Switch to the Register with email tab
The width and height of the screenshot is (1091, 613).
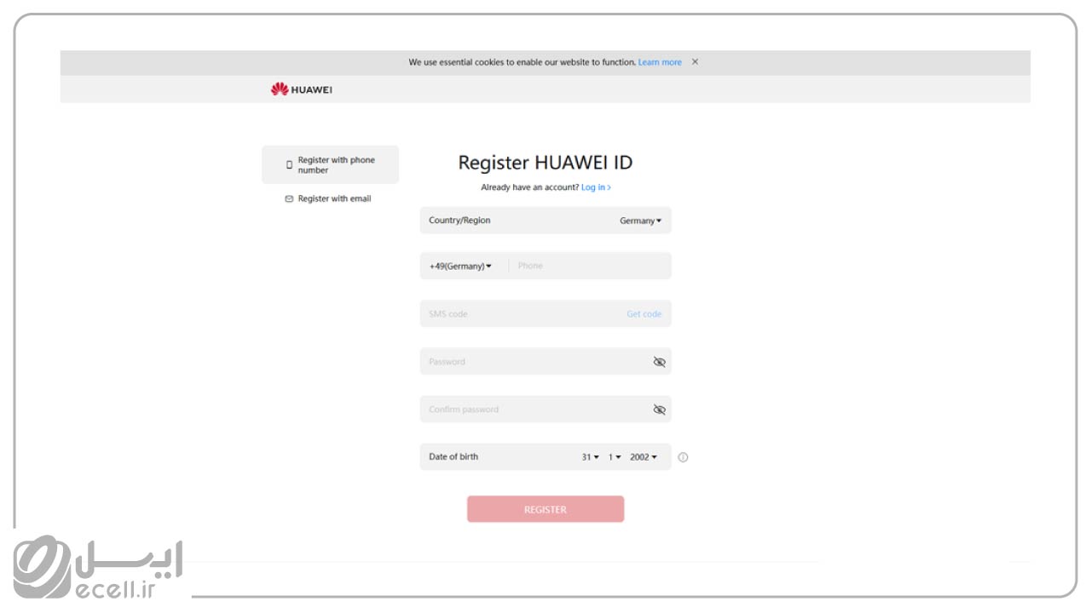330,199
